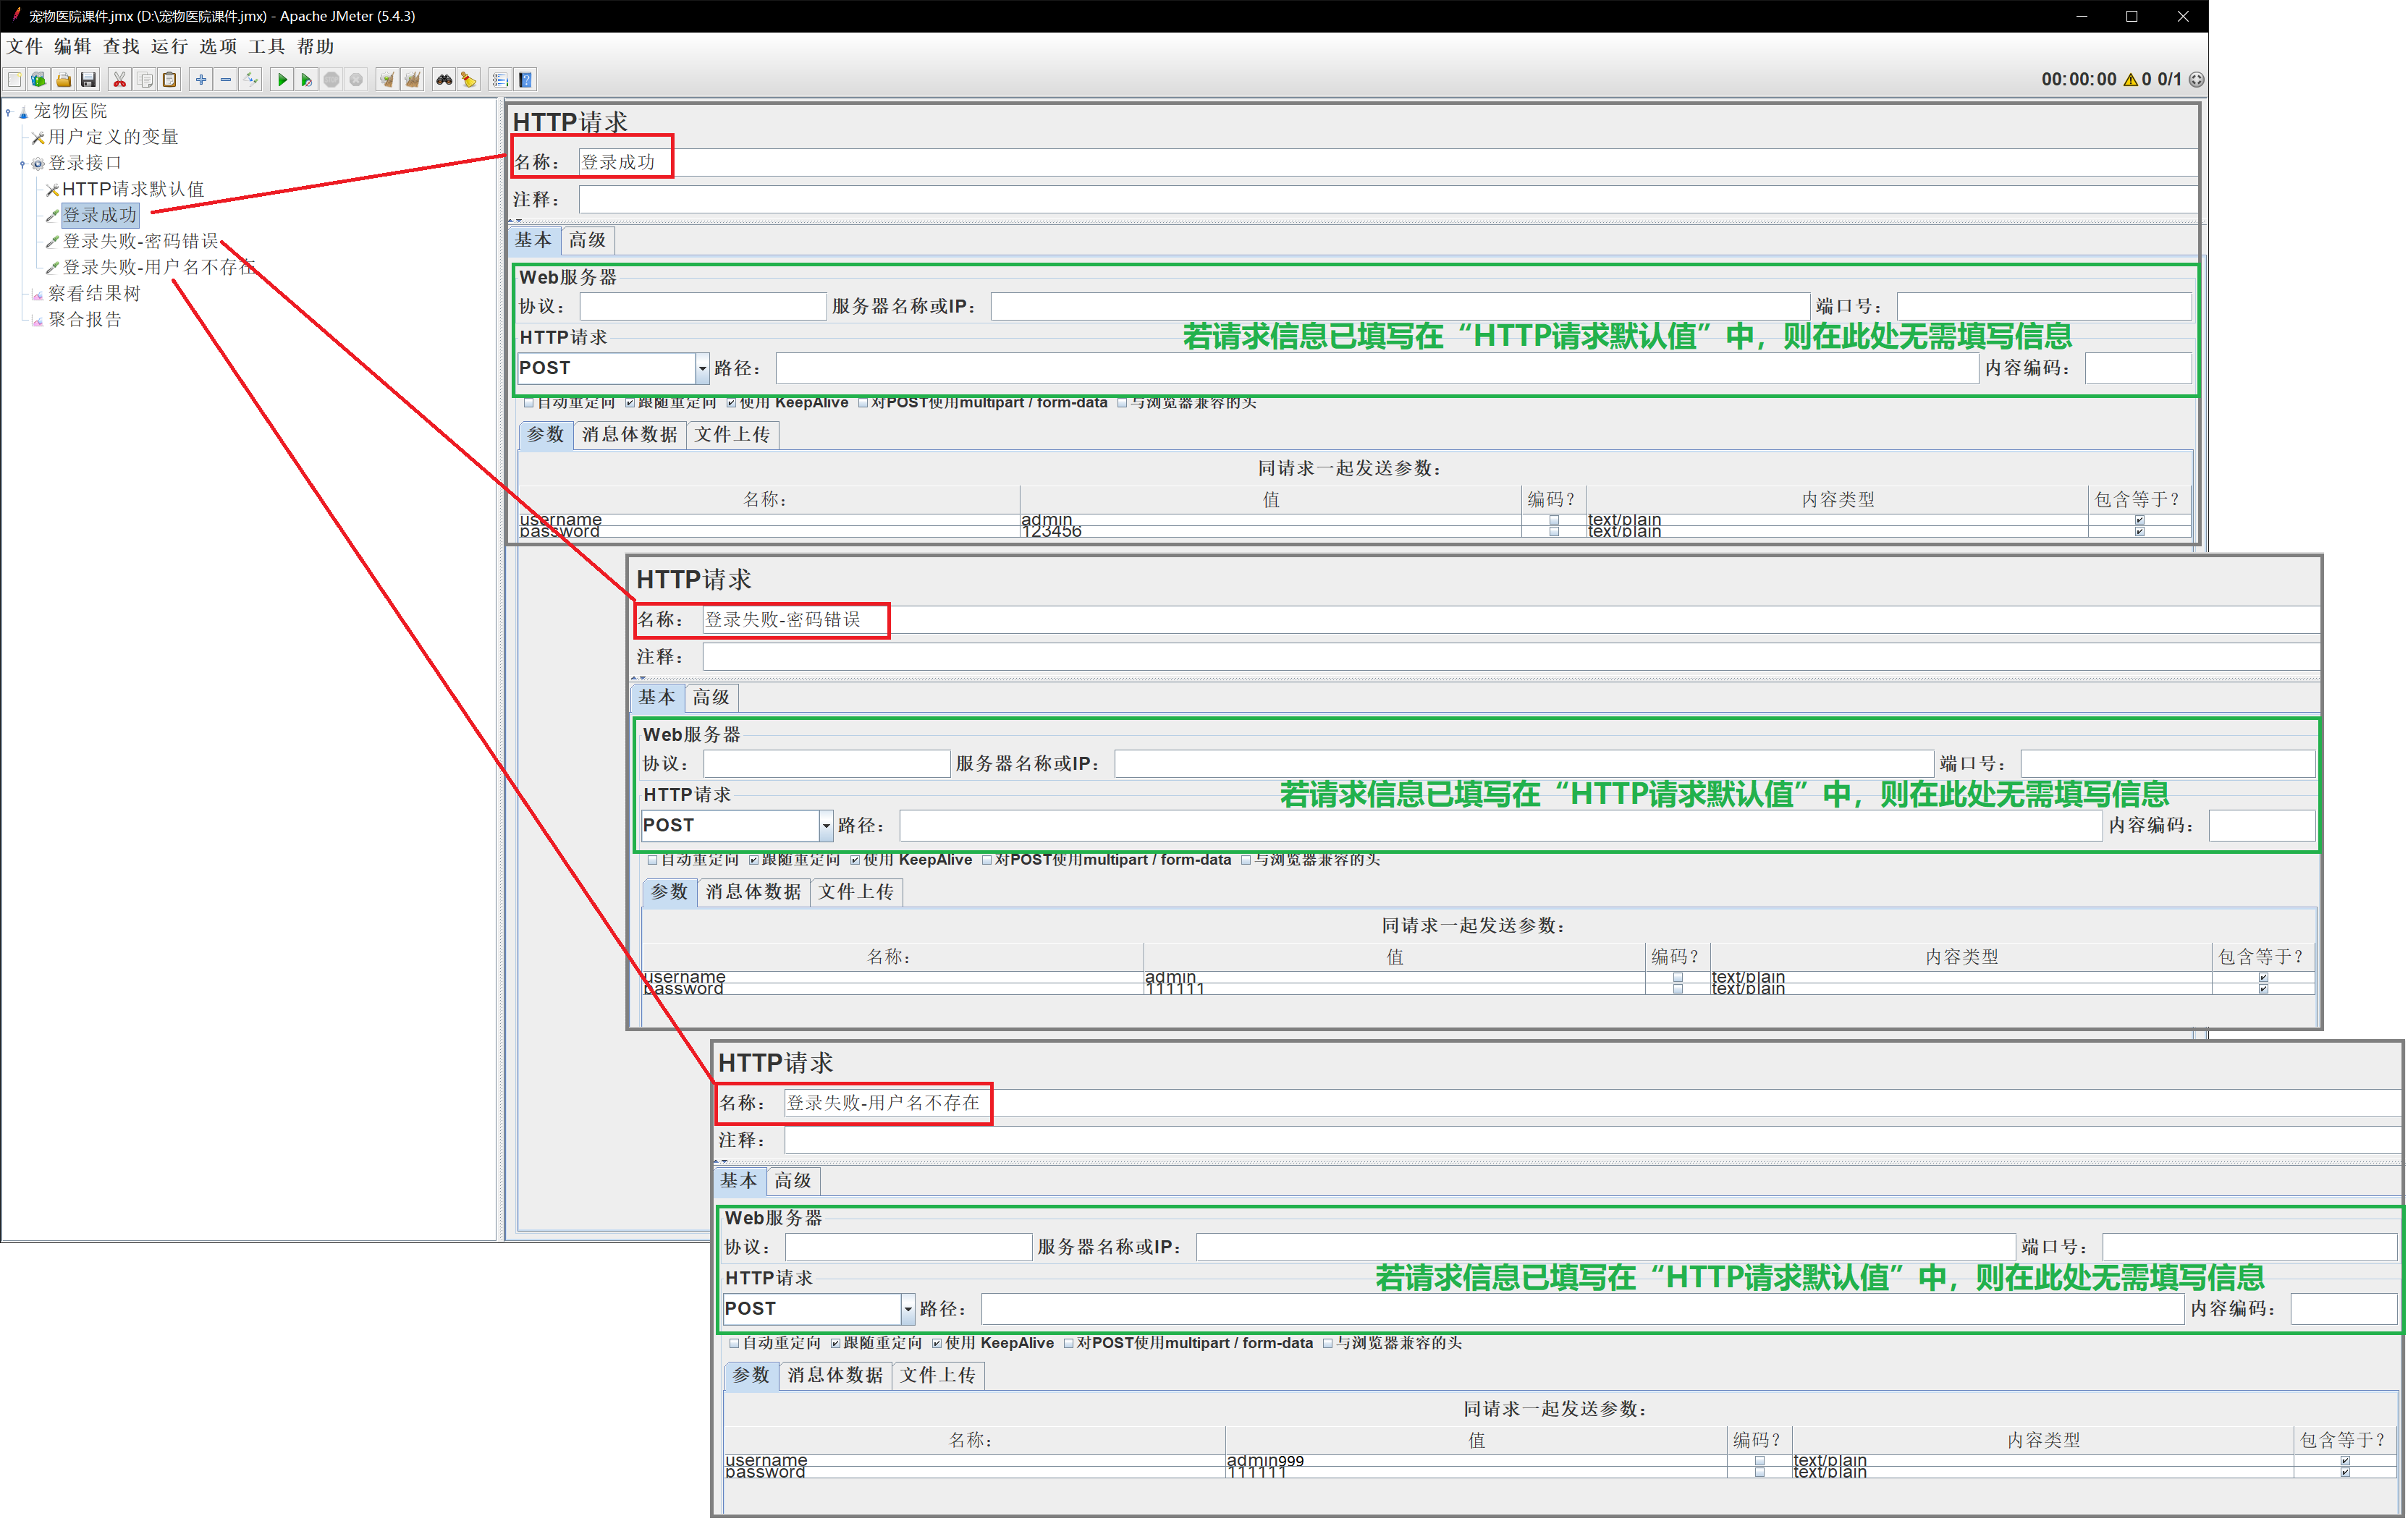
Task: Select 登录失败-密码错误 in the tree
Action: (x=140, y=242)
